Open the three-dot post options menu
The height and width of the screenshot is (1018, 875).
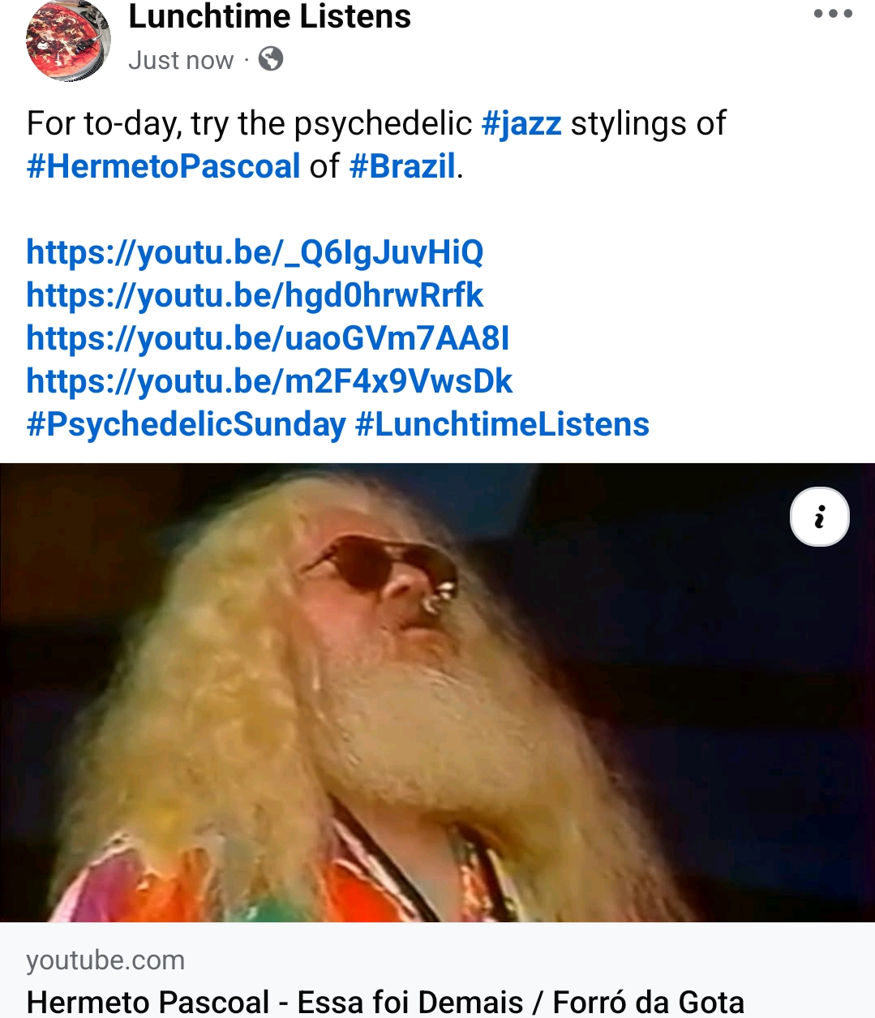tap(833, 14)
